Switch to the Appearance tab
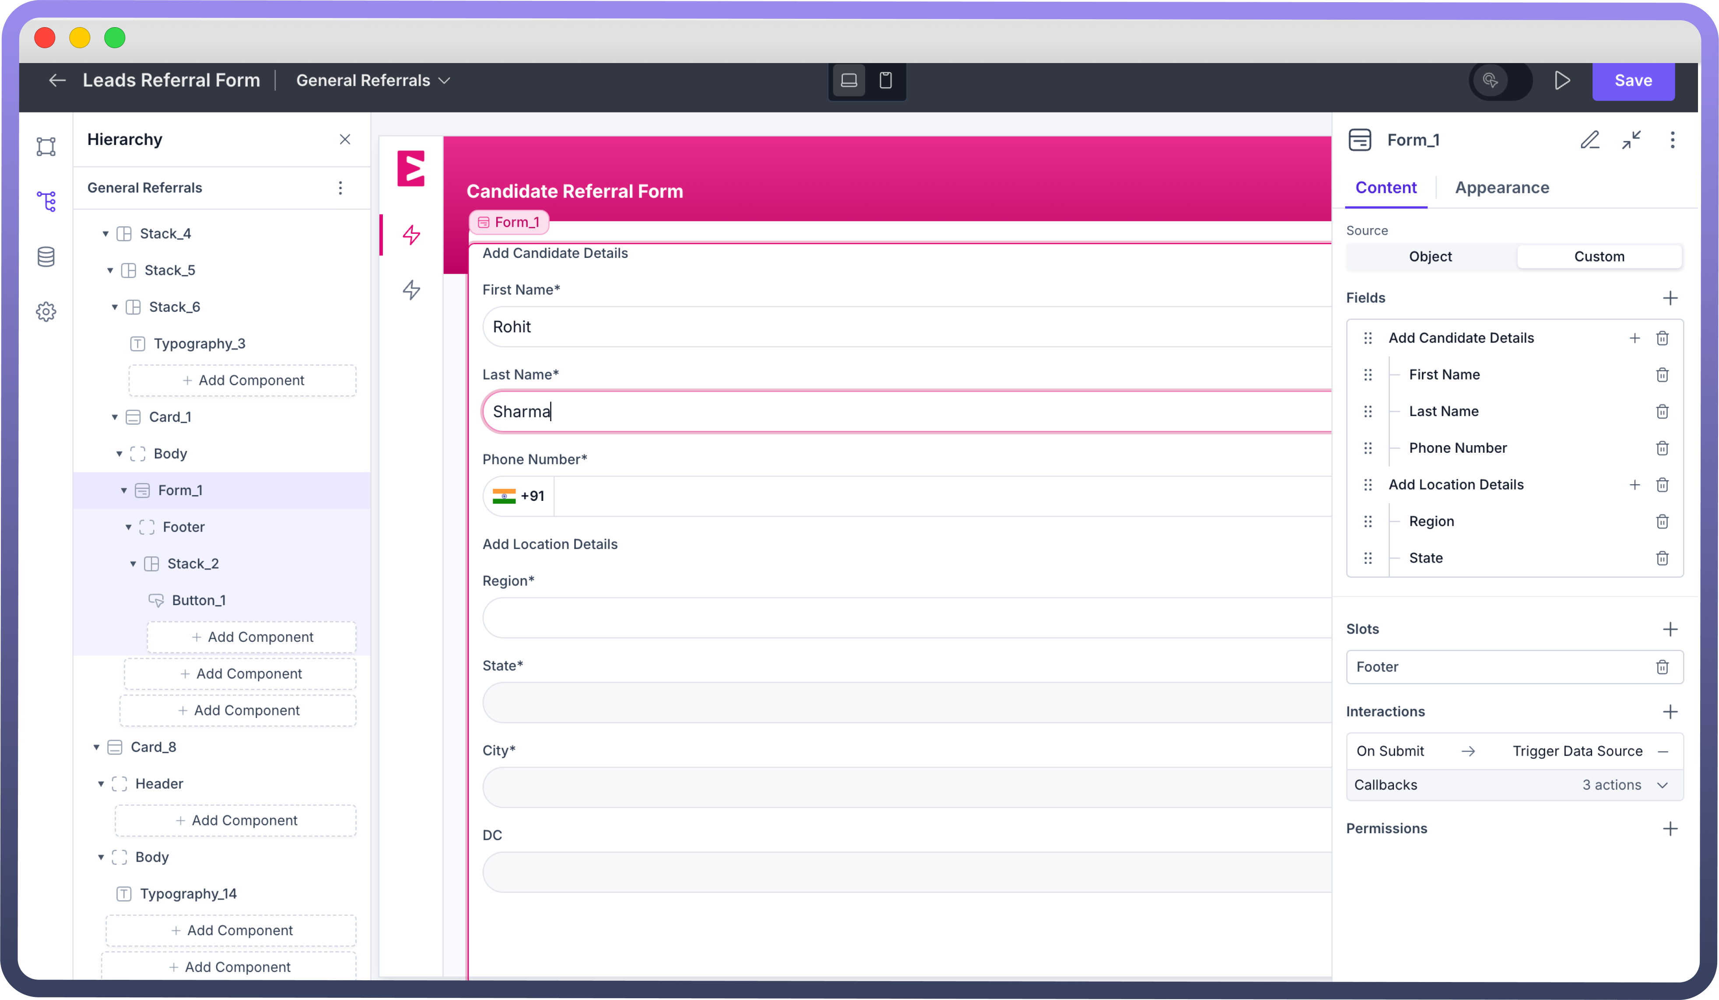1719x1000 pixels. click(1501, 188)
